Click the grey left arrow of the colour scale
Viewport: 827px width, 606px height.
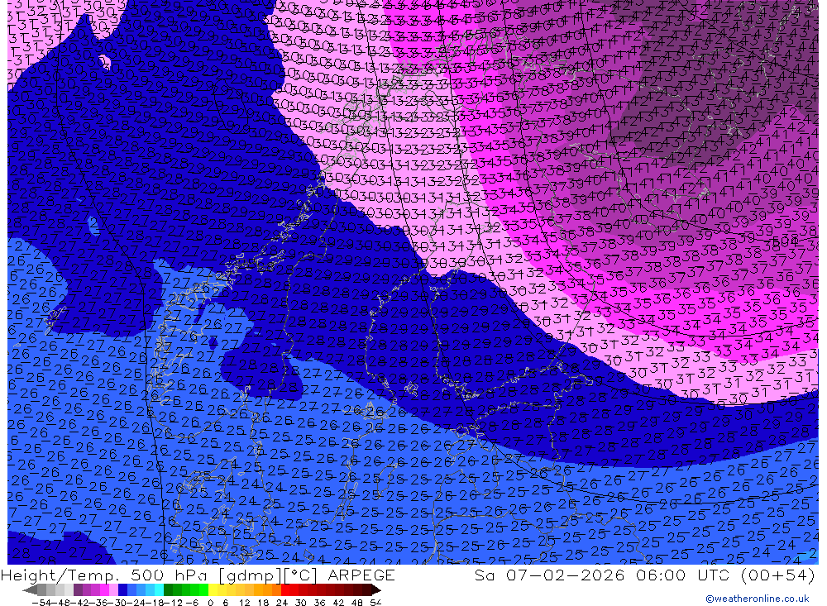pyautogui.click(x=30, y=589)
